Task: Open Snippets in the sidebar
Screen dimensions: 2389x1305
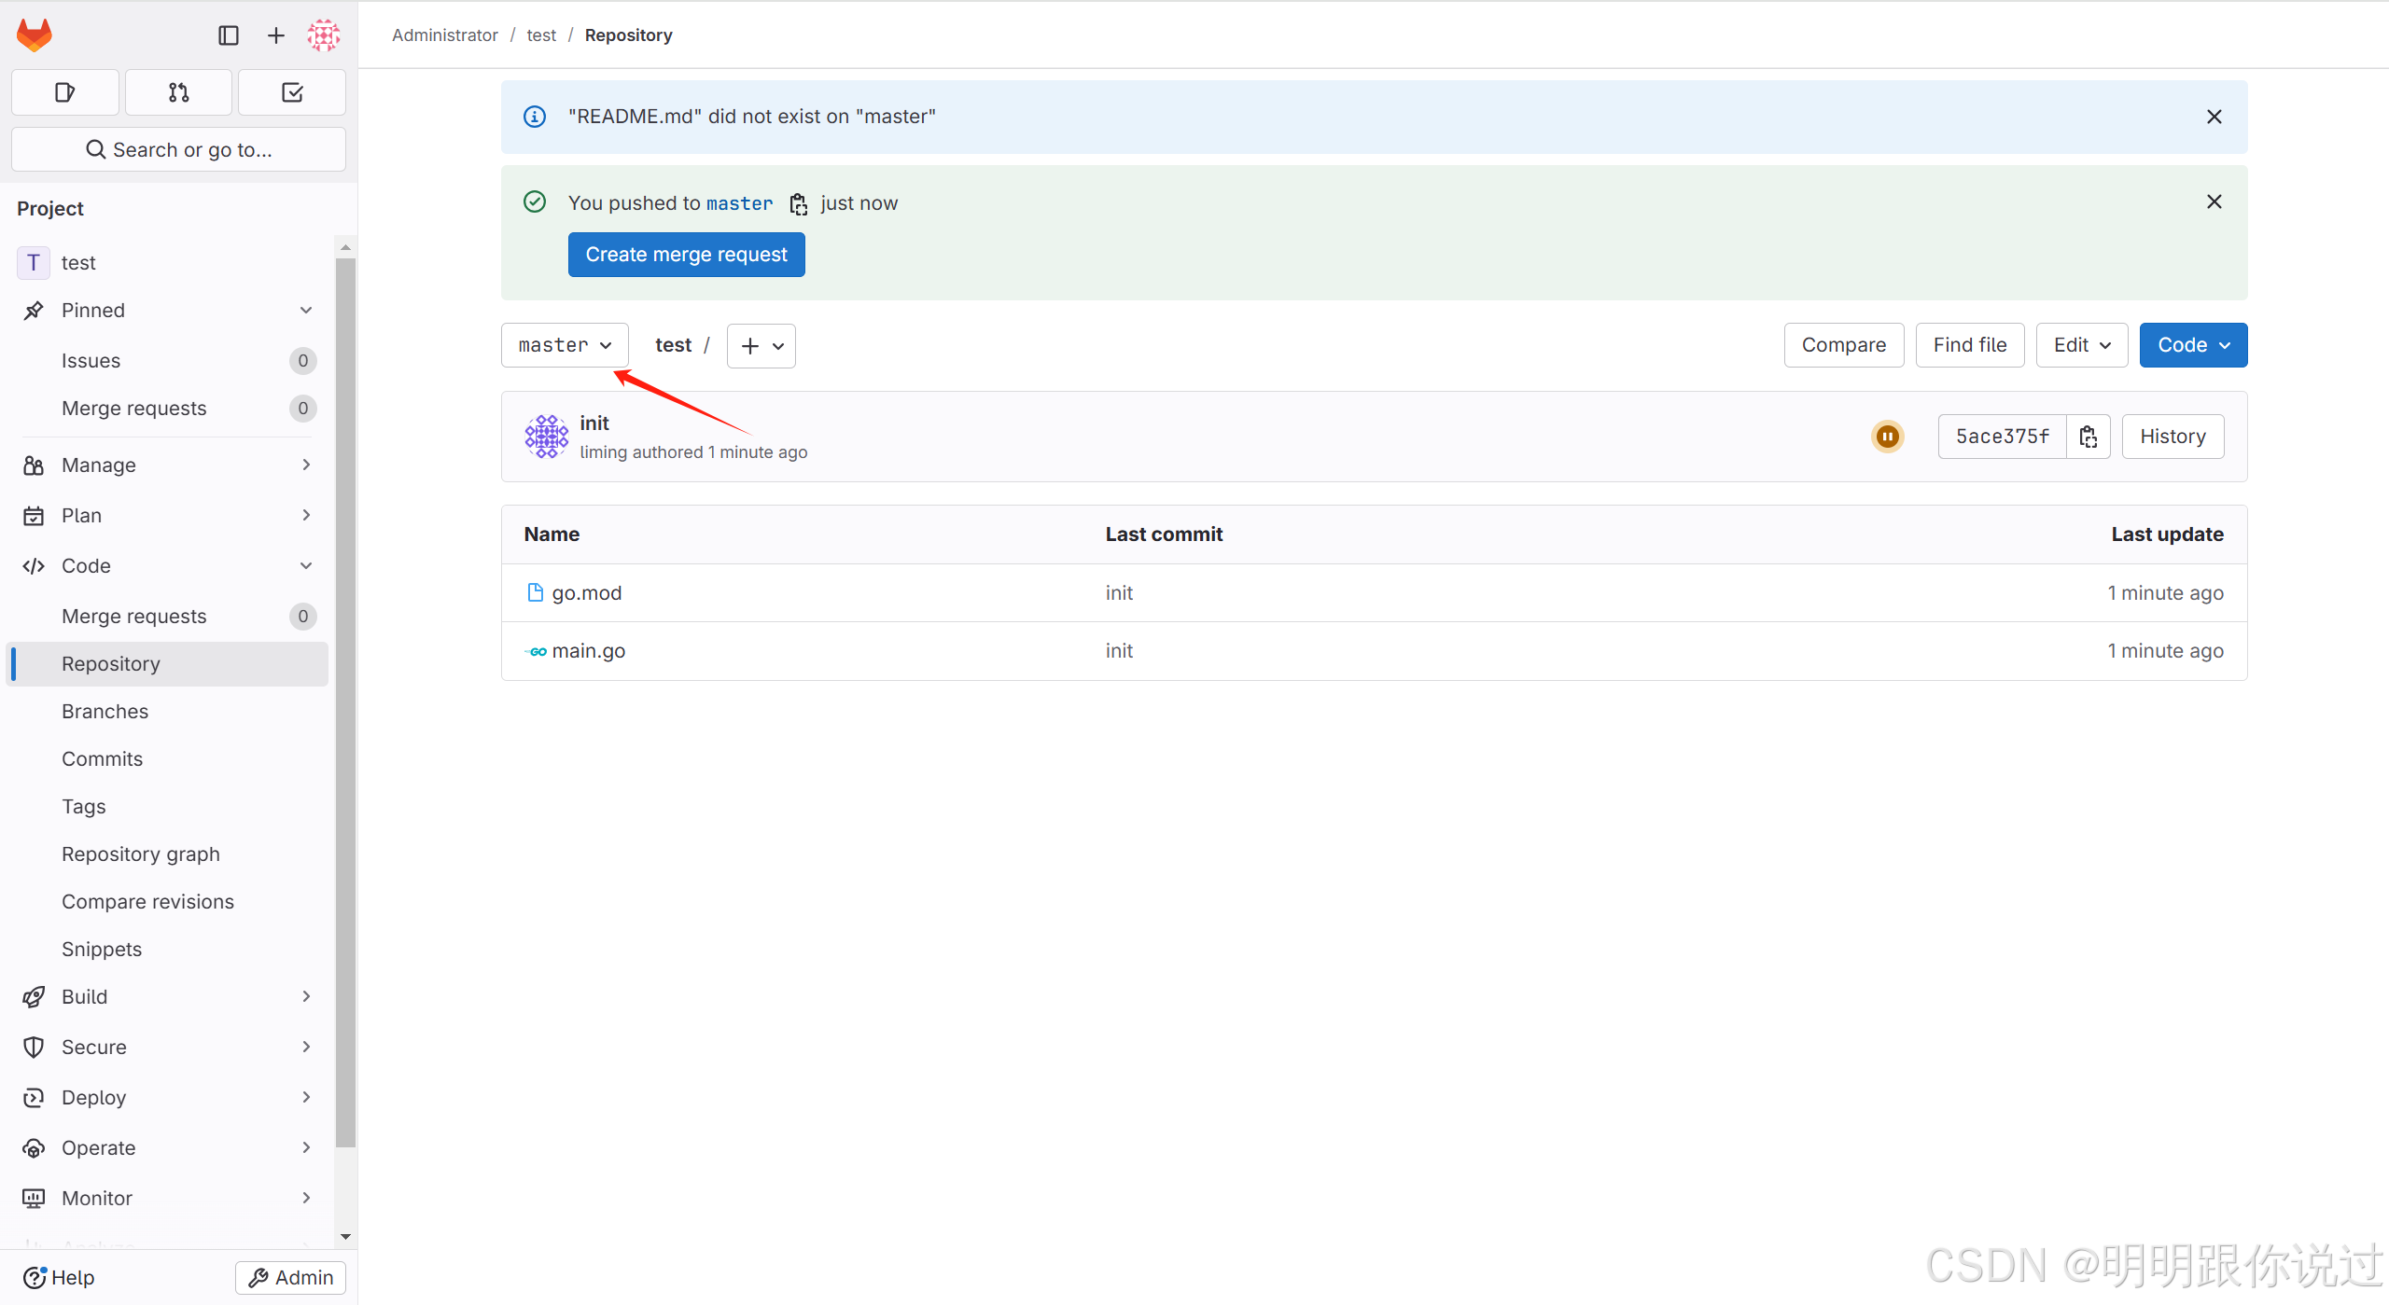Action: [x=168, y=950]
